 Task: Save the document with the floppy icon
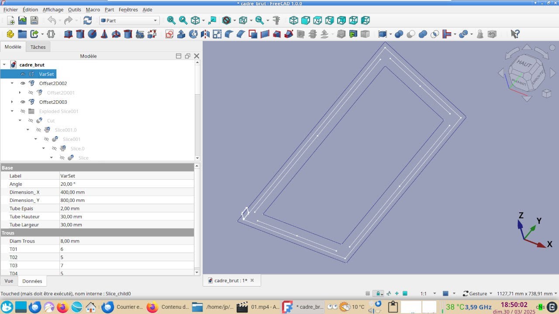click(x=34, y=20)
